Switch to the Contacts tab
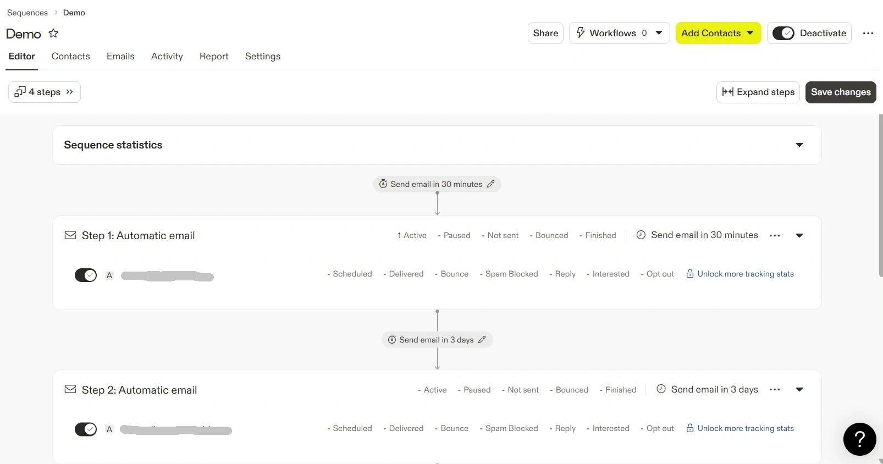The height and width of the screenshot is (464, 883). pyautogui.click(x=70, y=56)
